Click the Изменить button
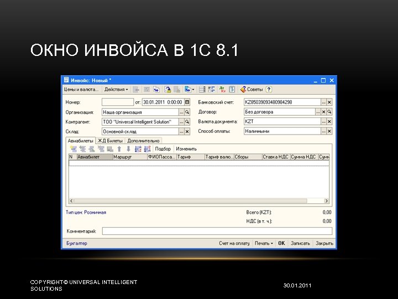 [x=186, y=149]
